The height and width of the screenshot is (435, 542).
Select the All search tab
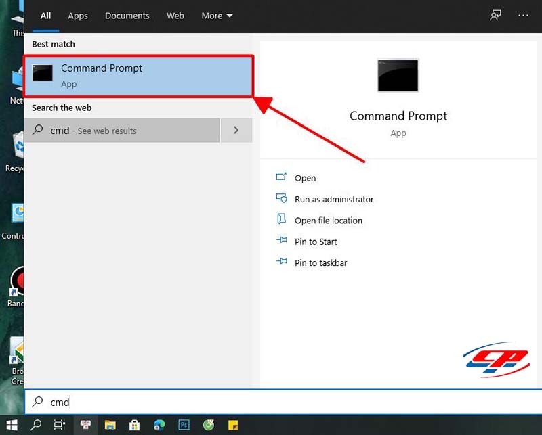(x=45, y=16)
